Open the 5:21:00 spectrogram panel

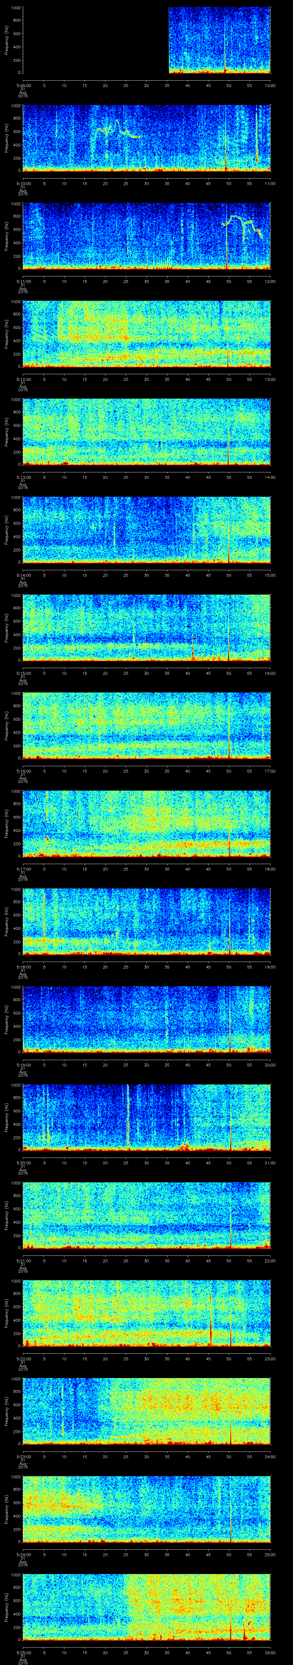tap(146, 1215)
